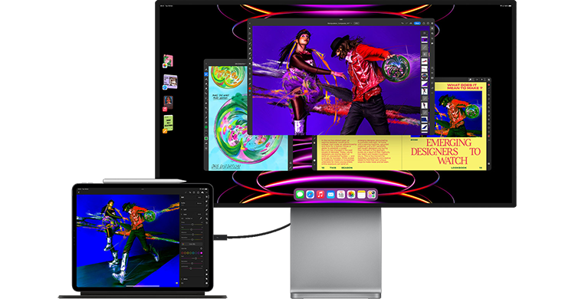The image size is (575, 299).
Task: Open the Music app in the dock
Action: pos(320,195)
